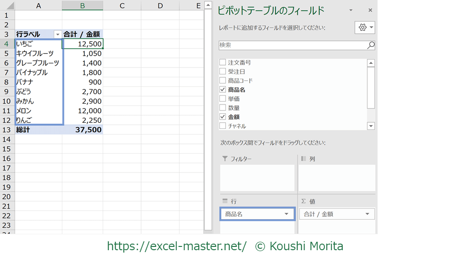450x253 pixels.
Task: Open the 行ラベル filter dropdown
Action: point(58,34)
